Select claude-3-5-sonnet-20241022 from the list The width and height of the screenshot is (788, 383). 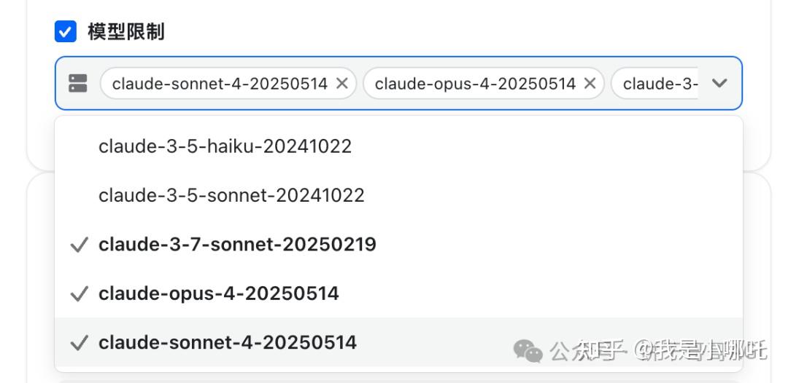tap(231, 195)
